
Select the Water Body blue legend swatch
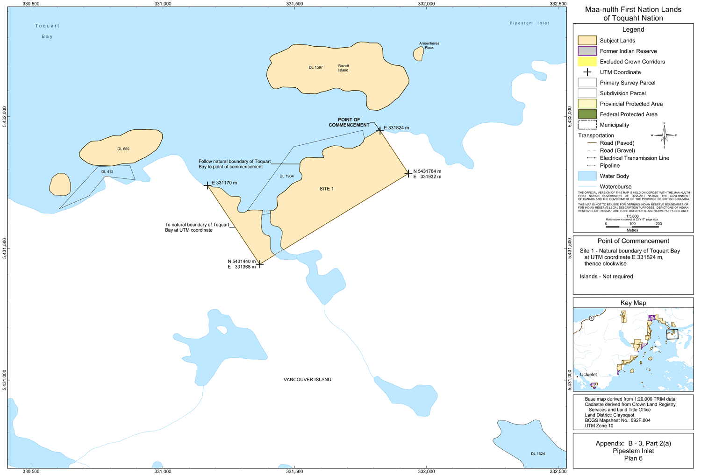tap(587, 176)
